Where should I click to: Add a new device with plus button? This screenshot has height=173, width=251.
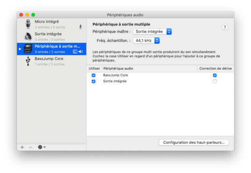22,147
